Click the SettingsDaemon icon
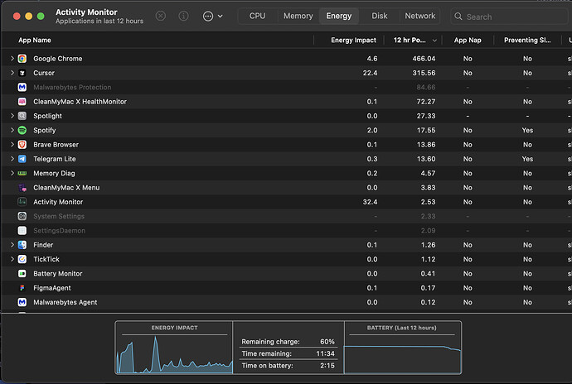The height and width of the screenshot is (384, 572). (22, 231)
